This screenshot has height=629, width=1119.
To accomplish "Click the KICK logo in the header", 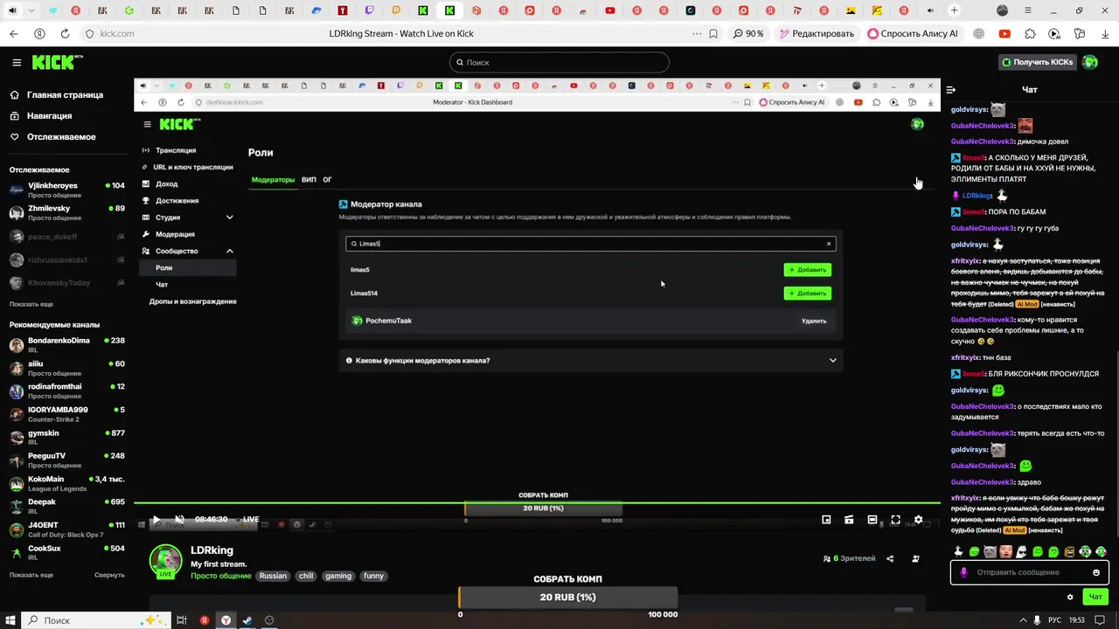I will point(57,62).
